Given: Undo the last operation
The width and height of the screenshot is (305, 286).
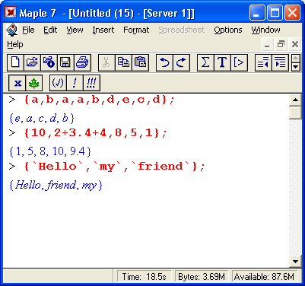Looking at the screenshot, I should 164,62.
